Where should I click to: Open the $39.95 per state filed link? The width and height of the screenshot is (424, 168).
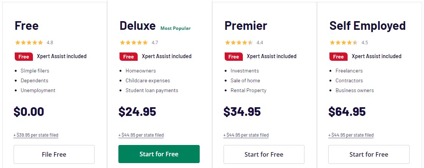(36, 135)
